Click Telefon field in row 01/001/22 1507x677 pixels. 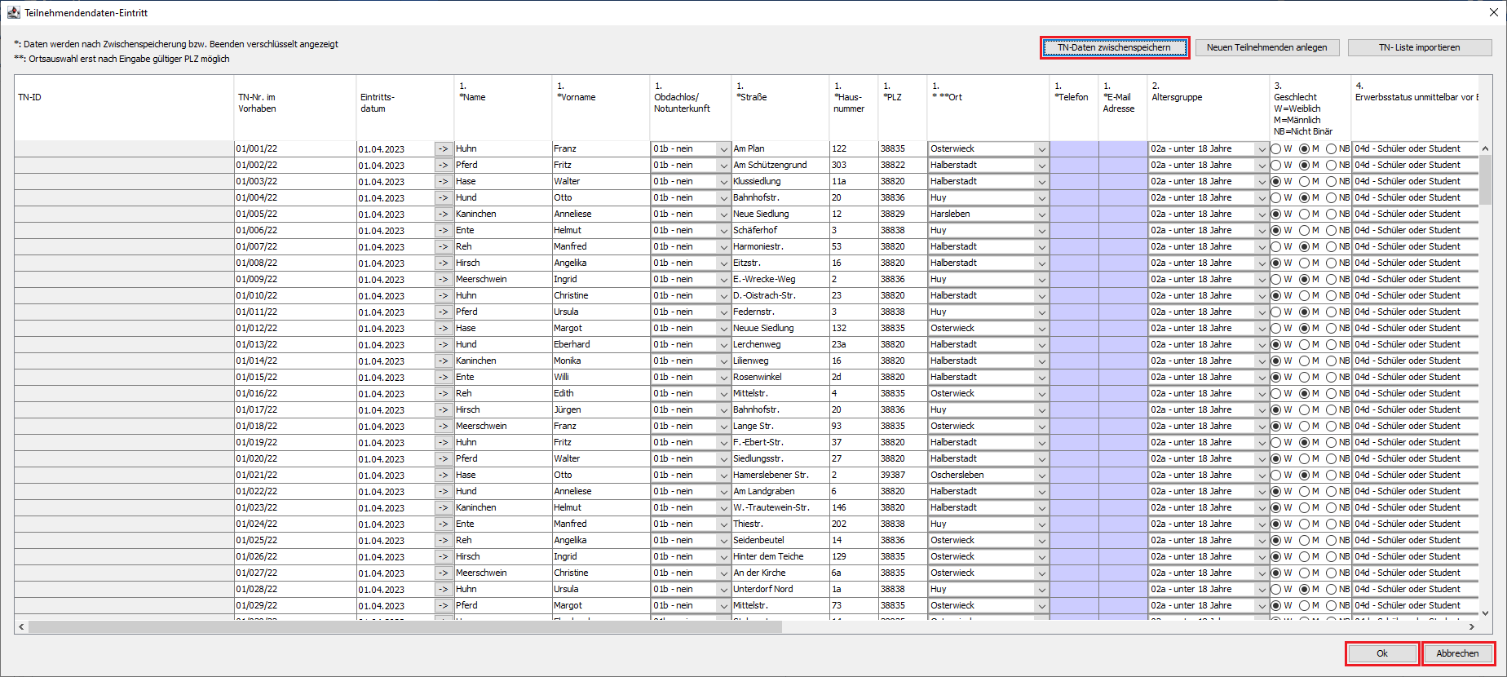tap(1074, 148)
